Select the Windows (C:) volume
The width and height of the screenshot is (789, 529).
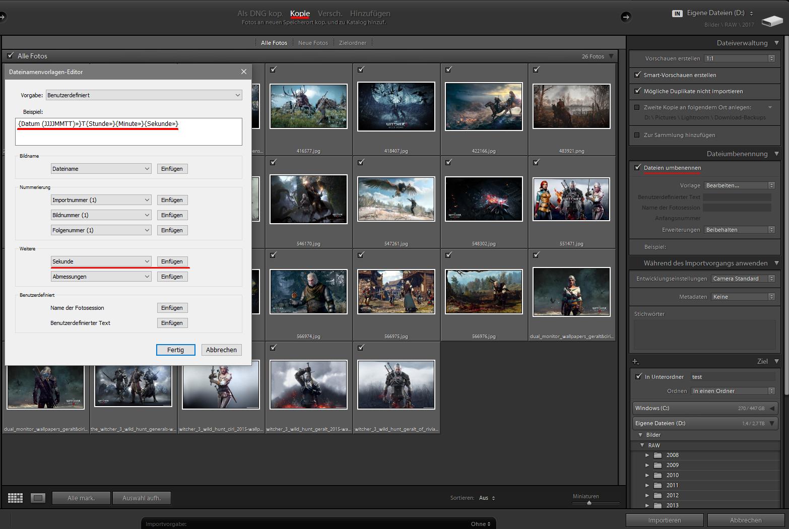(705, 408)
